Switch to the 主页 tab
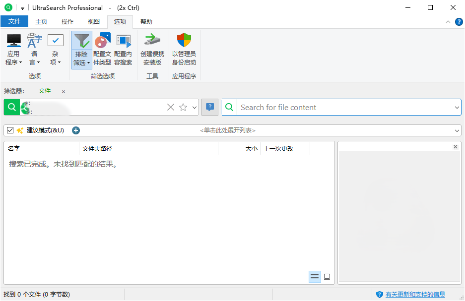Viewport: 465px width, 301px height. pyautogui.click(x=41, y=22)
